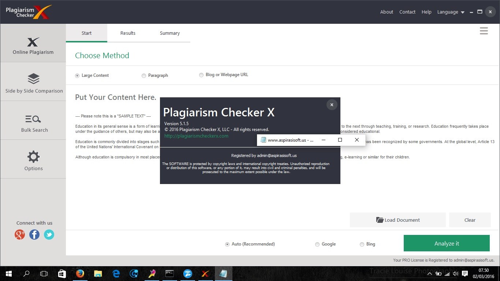This screenshot has width=500, height=281.
Task: Select the Paragraph method
Action: point(154,75)
